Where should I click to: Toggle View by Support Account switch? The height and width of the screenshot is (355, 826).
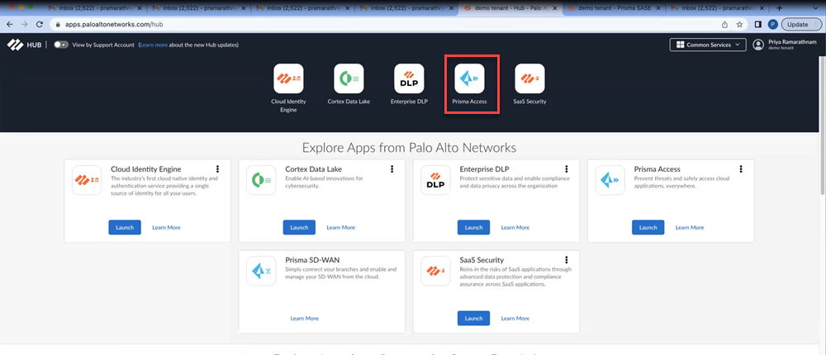click(61, 45)
